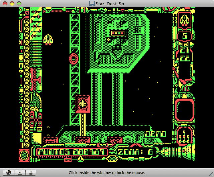
Task: Click the red square turret block
Action: coord(83,104)
